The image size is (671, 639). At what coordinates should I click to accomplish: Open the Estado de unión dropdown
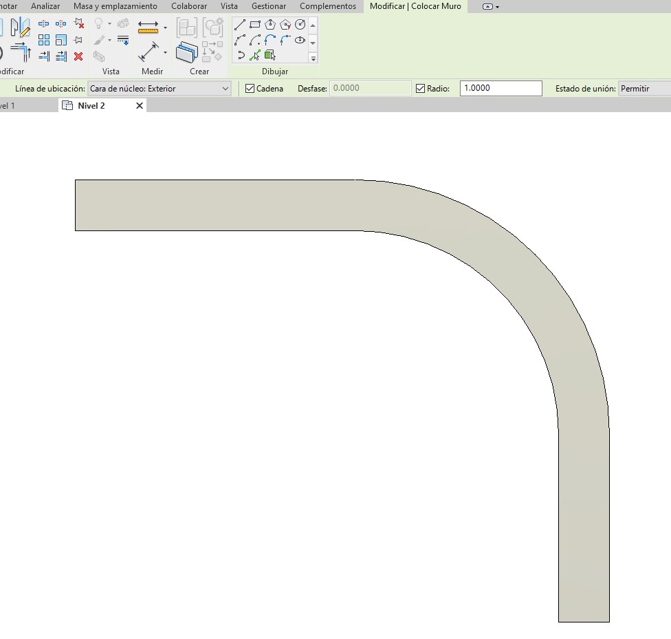pyautogui.click(x=643, y=89)
